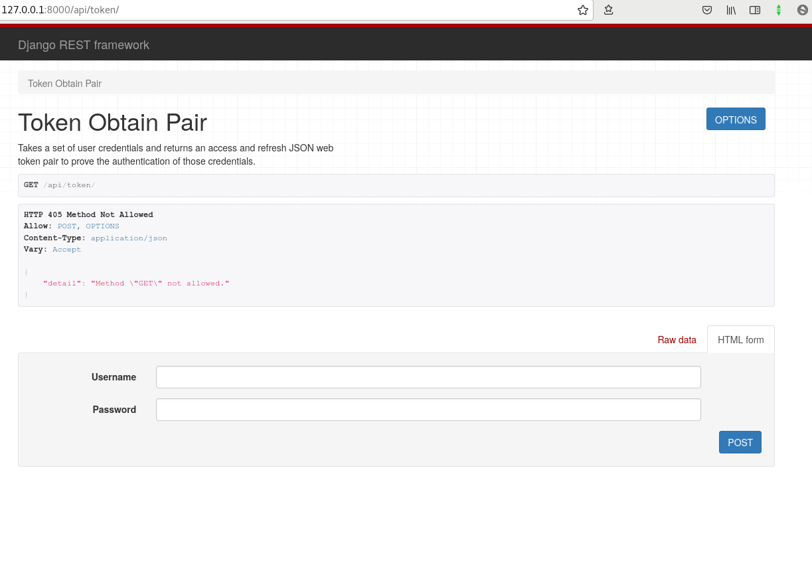Image resolution: width=812 pixels, height=563 pixels.
Task: Click the application/json content type text
Action: (129, 238)
